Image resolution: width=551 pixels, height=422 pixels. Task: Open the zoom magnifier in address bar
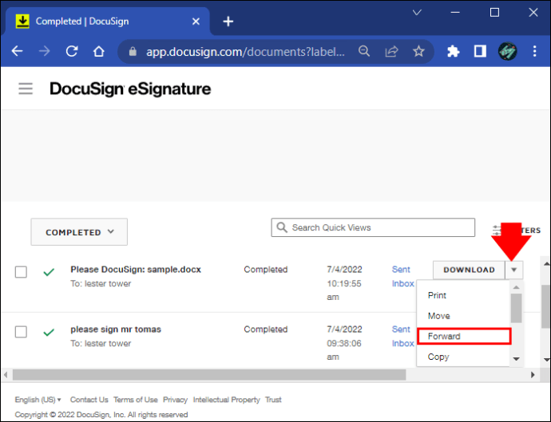click(x=364, y=51)
